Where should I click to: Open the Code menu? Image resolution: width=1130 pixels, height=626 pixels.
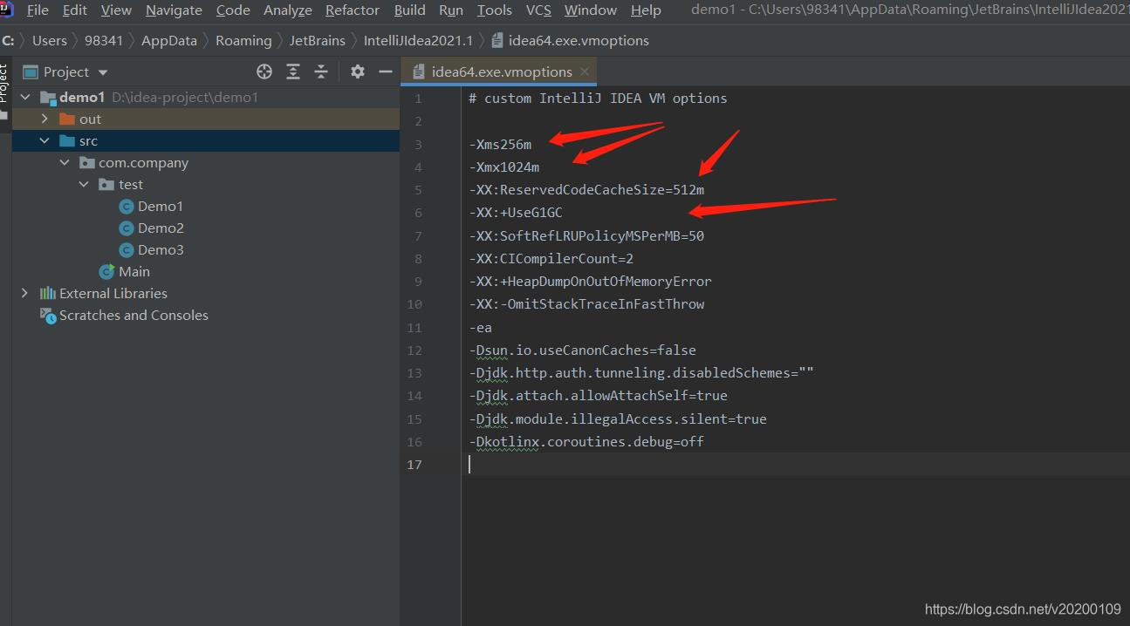pyautogui.click(x=233, y=10)
